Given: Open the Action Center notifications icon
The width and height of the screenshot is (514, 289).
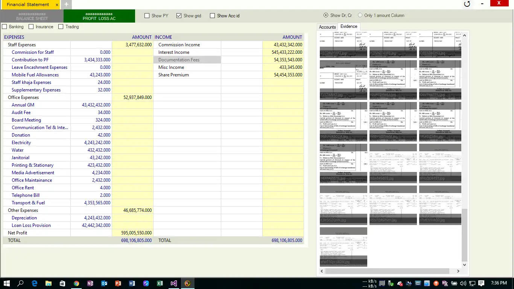Looking at the screenshot, I should tap(481, 283).
